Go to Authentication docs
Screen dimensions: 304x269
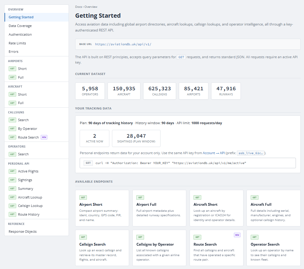tap(37, 34)
